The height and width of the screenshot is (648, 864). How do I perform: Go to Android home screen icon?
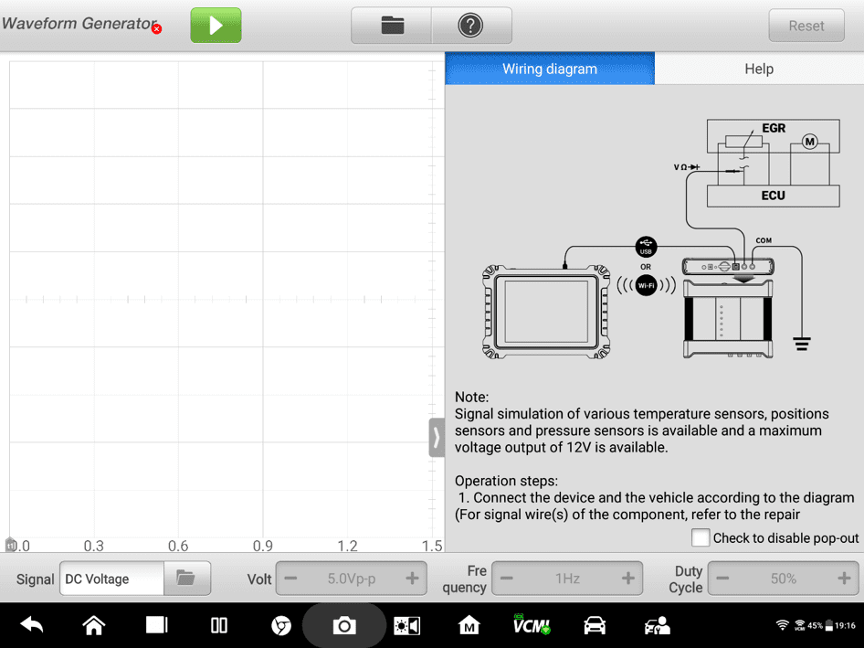pyautogui.click(x=93, y=625)
